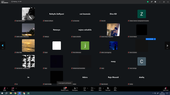Expand reaction options arrow beside React
170x95 pixels.
95,88
